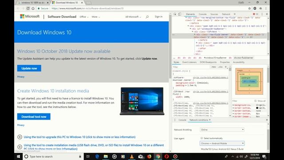
Task: Expand background-color computed property
Action: tap(233, 105)
